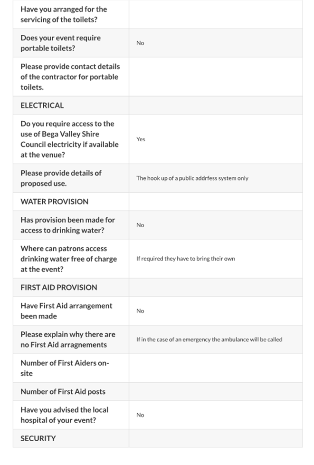
Task: Click the "No" answer for portable toilets
Action: (140, 43)
